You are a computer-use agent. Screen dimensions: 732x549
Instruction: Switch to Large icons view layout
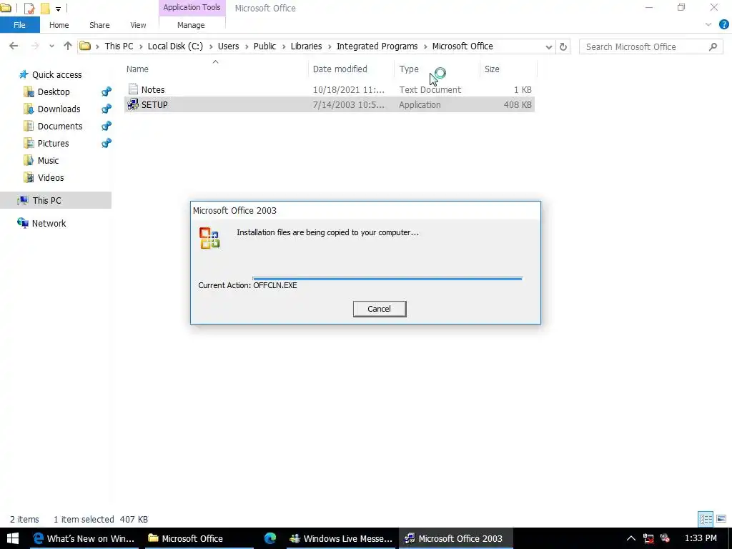tap(721, 519)
